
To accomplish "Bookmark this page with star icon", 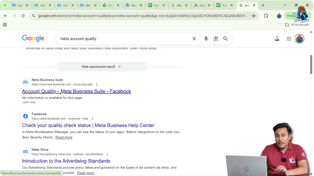I will point(254,16).
